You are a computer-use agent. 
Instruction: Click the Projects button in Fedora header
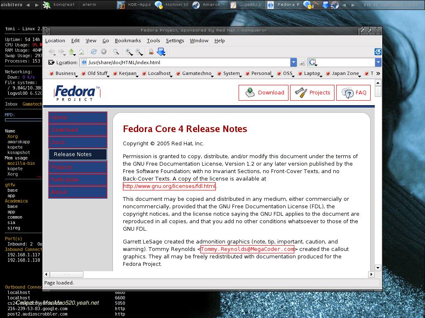click(x=312, y=93)
